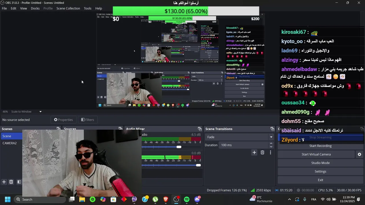
Task: Open virtual camera settings gear
Action: tap(359, 154)
